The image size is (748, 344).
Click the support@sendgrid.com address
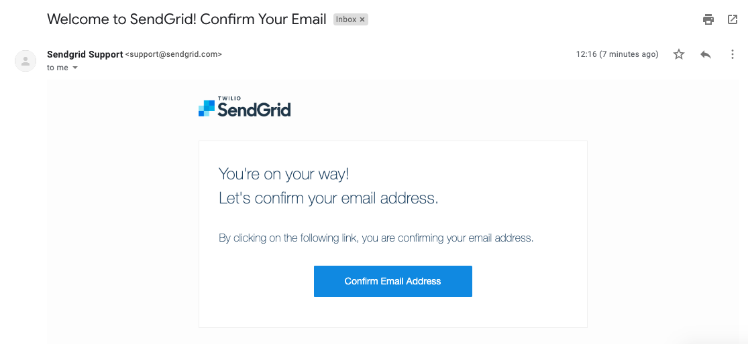(x=174, y=54)
